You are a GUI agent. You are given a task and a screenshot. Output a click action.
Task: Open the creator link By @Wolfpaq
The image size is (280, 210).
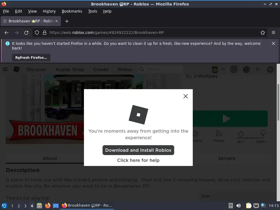(x=202, y=76)
